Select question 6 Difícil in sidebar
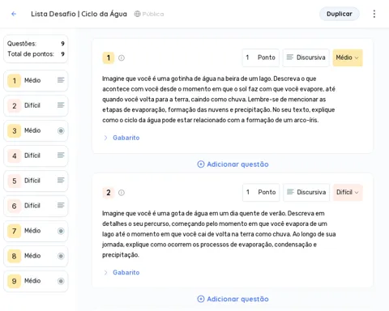Screen dimensions: 389x311 (36, 206)
